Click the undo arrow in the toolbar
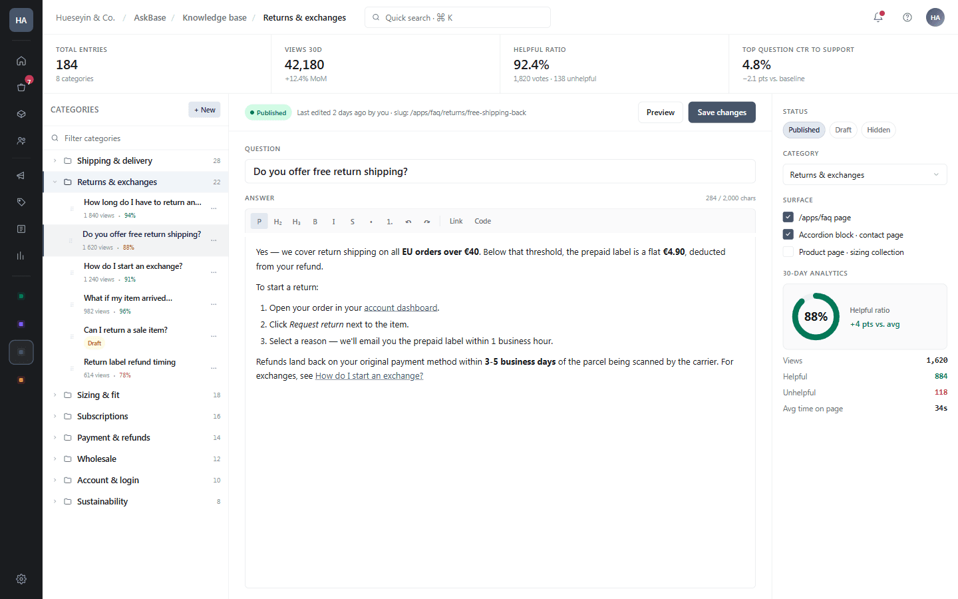The width and height of the screenshot is (958, 599). 408,222
